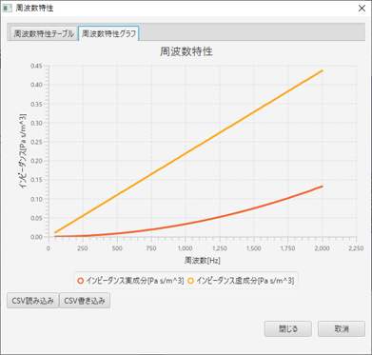Screen dimensions: 372x355
Task: Click the 0.10 tick on the y-axis
Action: pyautogui.click(x=37, y=199)
